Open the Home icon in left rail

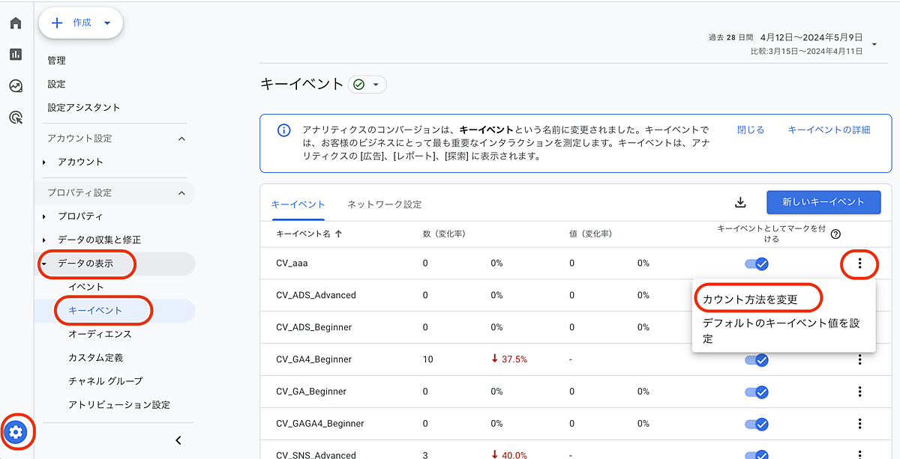(16, 23)
